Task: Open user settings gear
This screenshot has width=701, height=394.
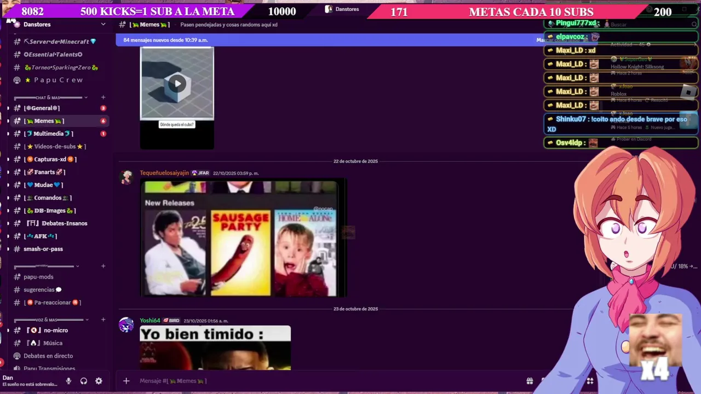Action: point(99,381)
